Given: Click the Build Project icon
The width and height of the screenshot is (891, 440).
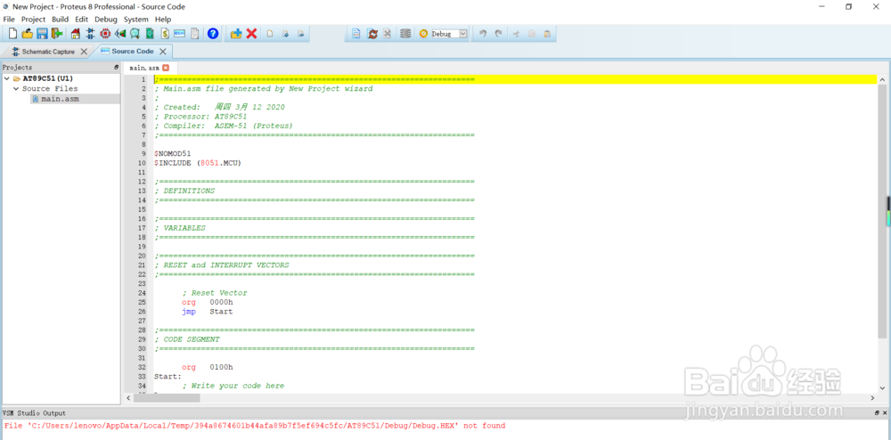Looking at the screenshot, I should coord(356,34).
